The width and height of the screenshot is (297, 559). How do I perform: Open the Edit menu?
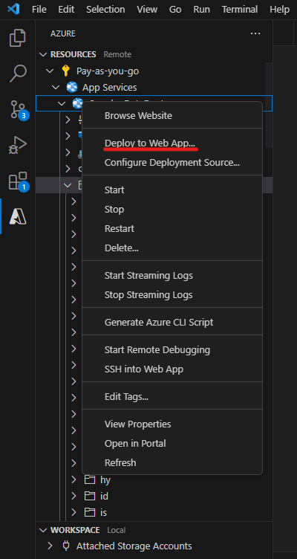[66, 9]
